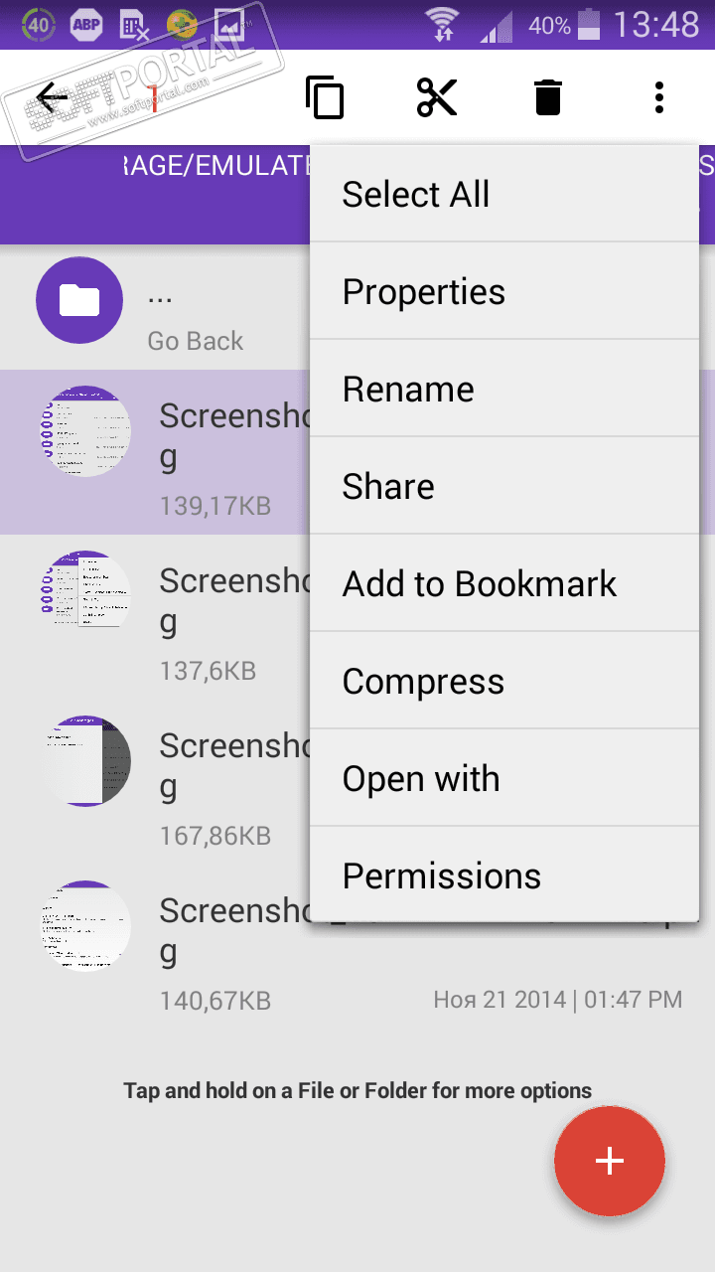Tap the ABP icon in status bar
The width and height of the screenshot is (715, 1272).
pyautogui.click(x=86, y=25)
